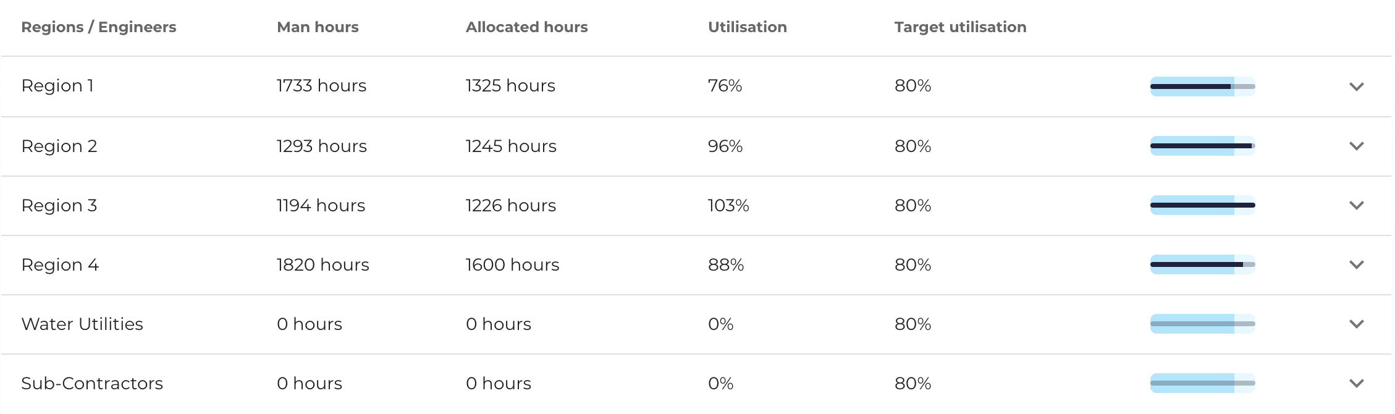This screenshot has height=414, width=1395.
Task: Expand the Region 4 row details
Action: tap(1357, 264)
